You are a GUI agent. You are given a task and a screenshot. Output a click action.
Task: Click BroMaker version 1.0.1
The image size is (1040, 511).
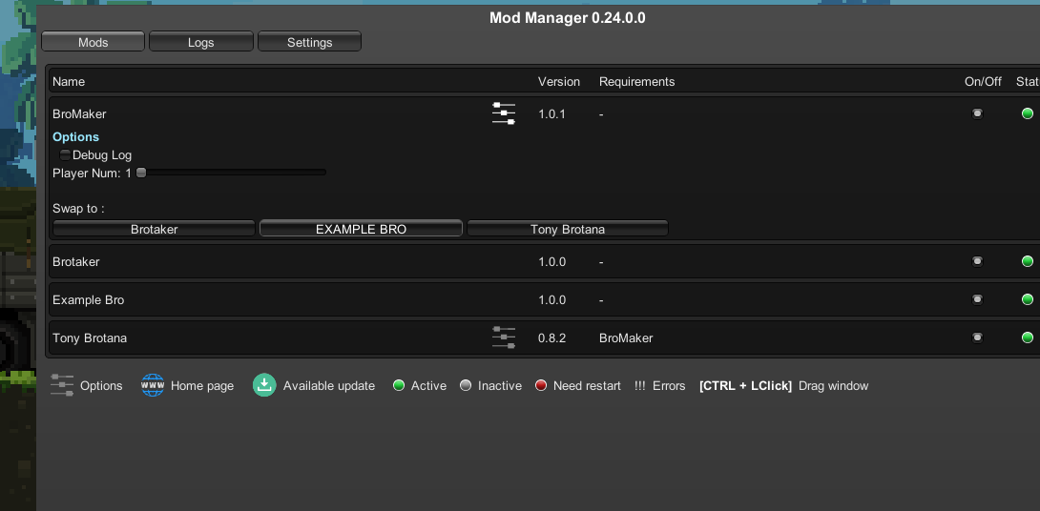[551, 114]
